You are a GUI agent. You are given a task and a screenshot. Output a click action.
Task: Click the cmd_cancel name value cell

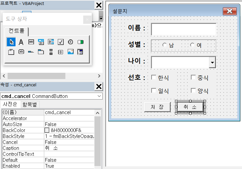[x=69, y=112]
